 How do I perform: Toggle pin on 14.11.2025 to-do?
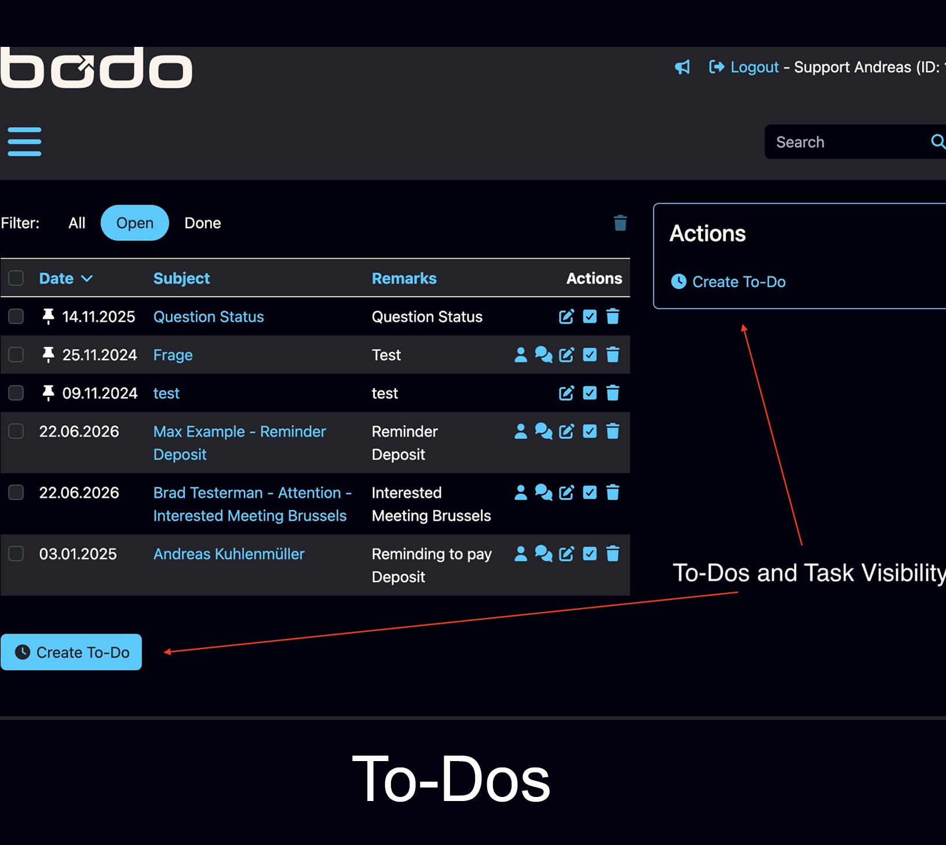[x=49, y=317]
